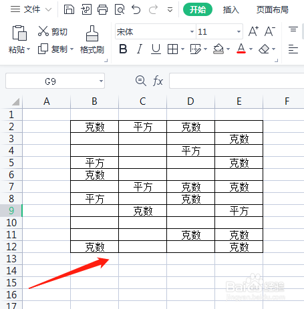The width and height of the screenshot is (304, 309).
Task: Open the Name Box G9 dropdown arrow
Action: coord(101,81)
